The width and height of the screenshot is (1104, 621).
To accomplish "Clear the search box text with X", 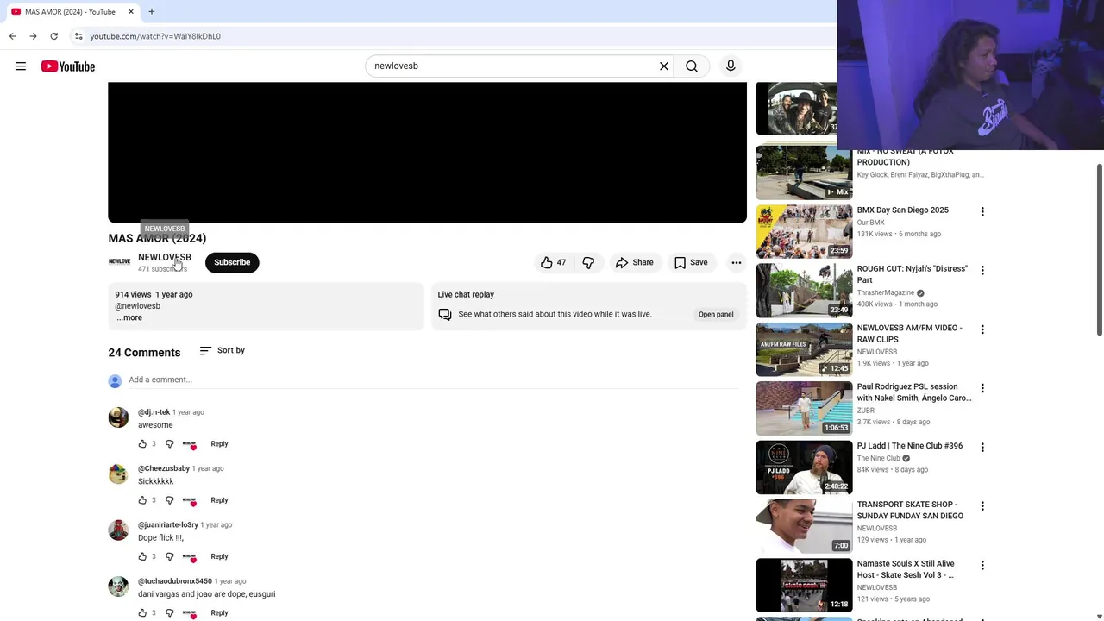I will (x=664, y=66).
